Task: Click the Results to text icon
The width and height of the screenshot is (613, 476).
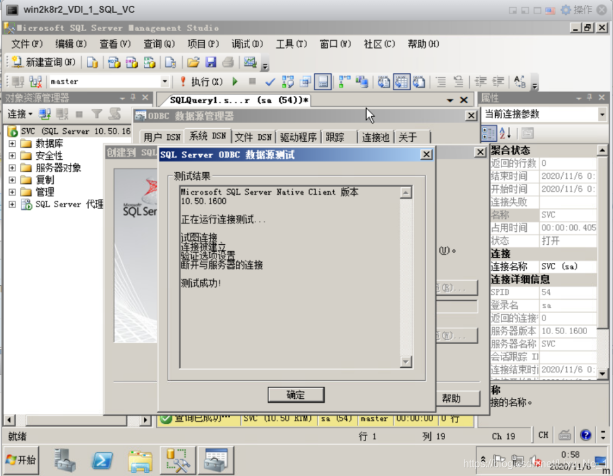Action: coord(384,82)
